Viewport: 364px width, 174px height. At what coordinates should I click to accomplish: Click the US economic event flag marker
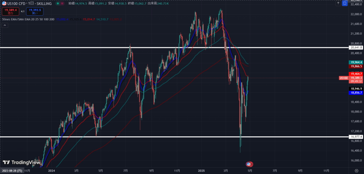point(249,164)
